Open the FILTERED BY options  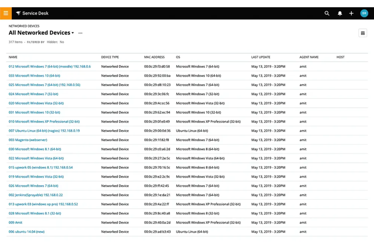click(x=36, y=42)
